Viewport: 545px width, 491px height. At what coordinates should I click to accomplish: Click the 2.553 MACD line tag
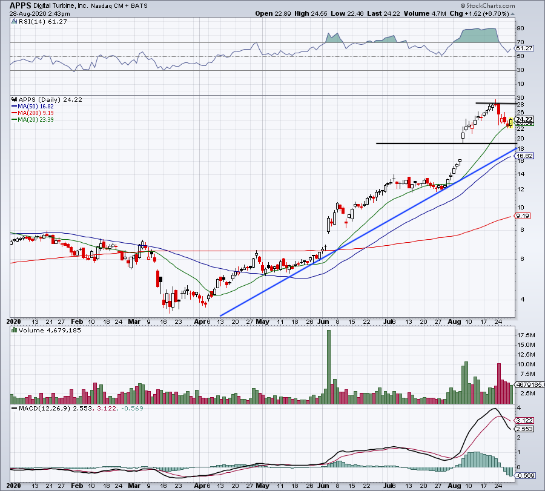[524, 429]
